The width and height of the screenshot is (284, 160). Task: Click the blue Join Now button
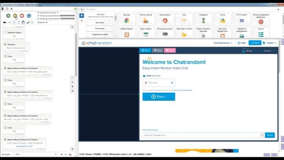[x=255, y=43]
